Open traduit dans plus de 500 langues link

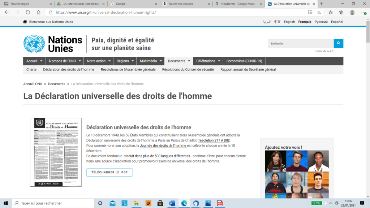[157, 156]
